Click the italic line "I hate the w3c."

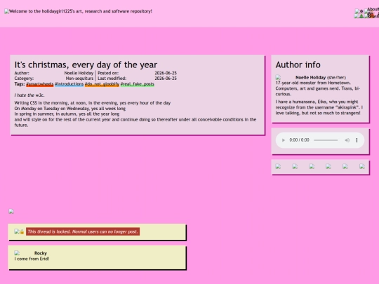29,95
